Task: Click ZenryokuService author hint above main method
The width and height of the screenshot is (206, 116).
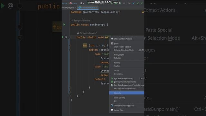Action: [x=87, y=33]
